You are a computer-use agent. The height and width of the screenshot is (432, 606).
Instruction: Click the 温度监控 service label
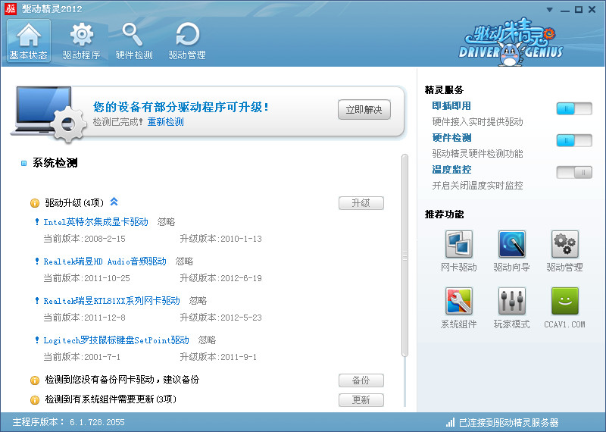pyautogui.click(x=451, y=170)
